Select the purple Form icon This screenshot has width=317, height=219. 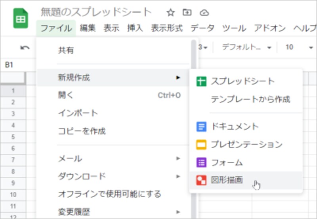coord(201,162)
